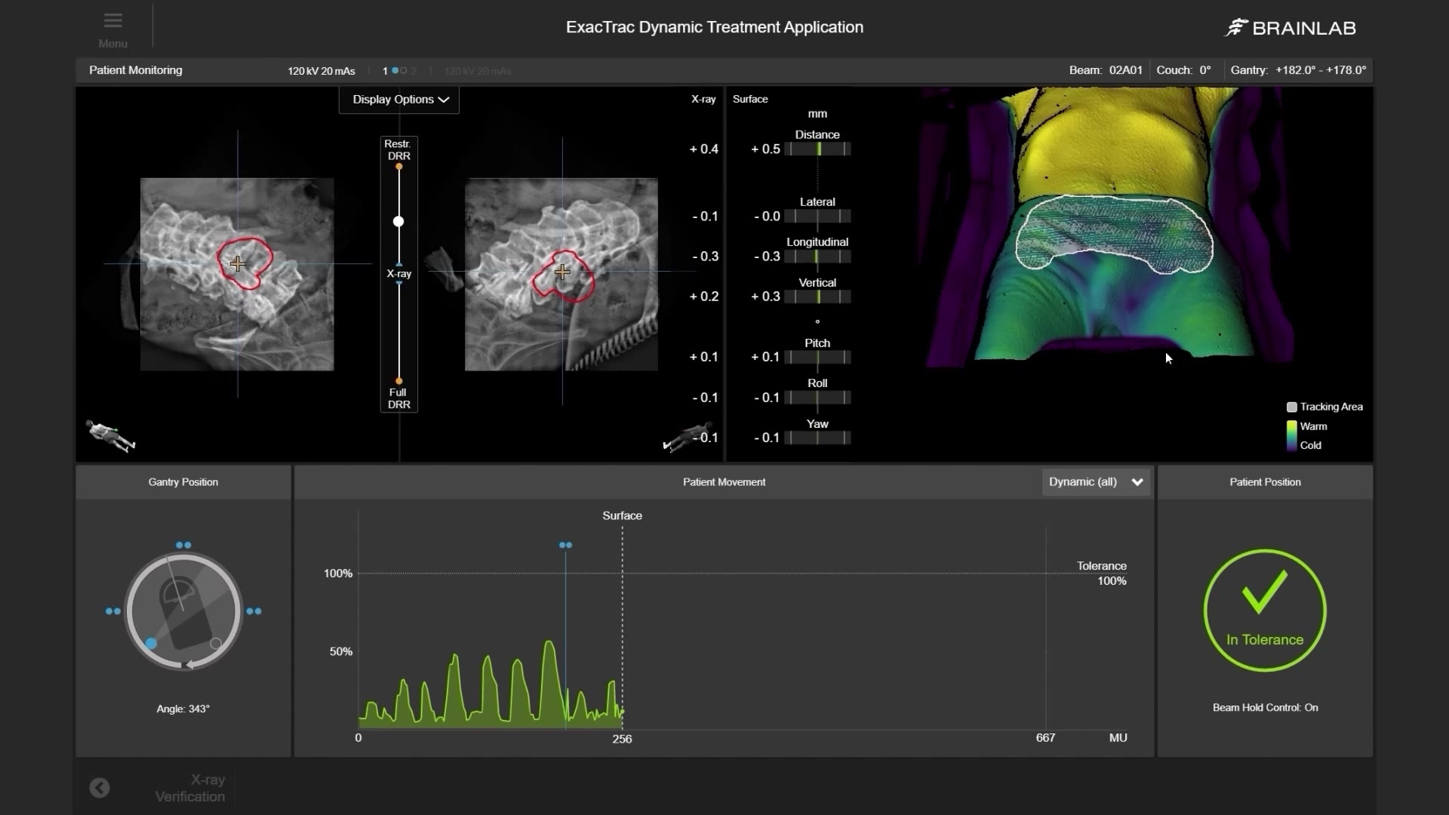
Task: Click the left patient orientation figure icon
Action: 110,435
